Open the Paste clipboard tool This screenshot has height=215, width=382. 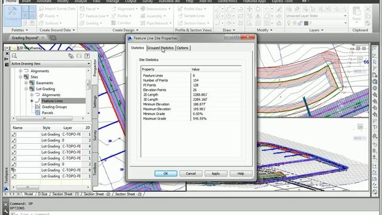(x=356, y=14)
